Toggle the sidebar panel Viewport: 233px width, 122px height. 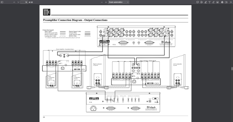pos(2,2)
